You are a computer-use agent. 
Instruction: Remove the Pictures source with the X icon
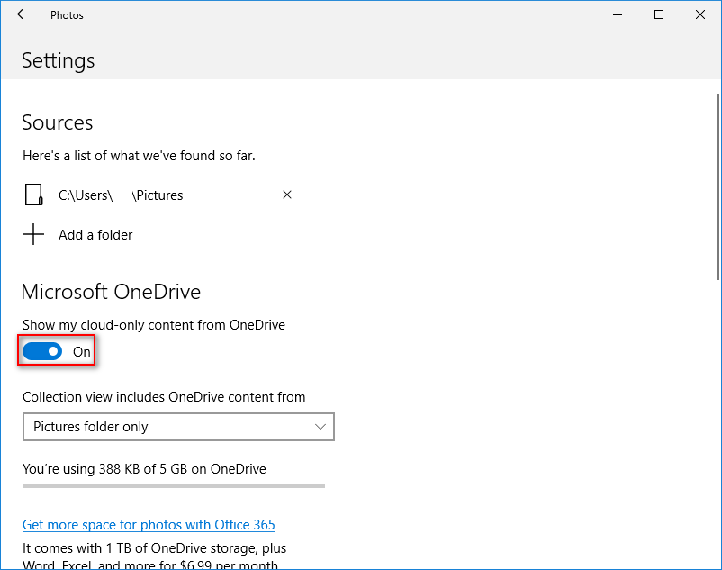[286, 195]
